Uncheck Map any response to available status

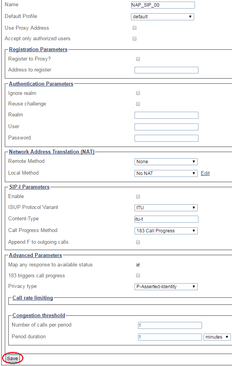138,265
